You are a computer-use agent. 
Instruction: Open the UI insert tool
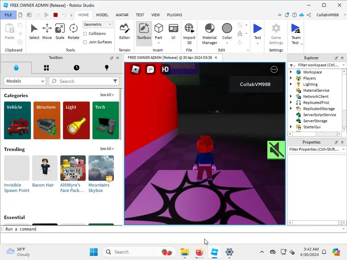click(173, 32)
